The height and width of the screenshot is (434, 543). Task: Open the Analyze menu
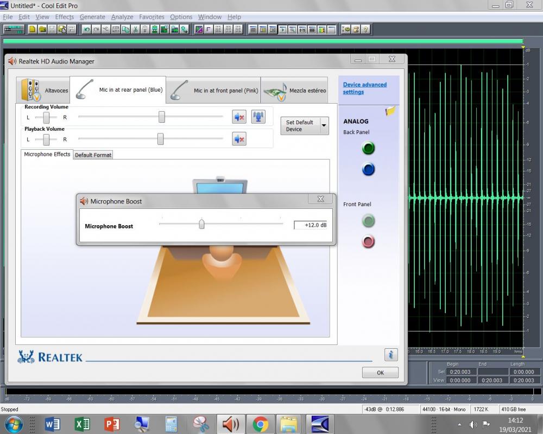pyautogui.click(x=122, y=17)
